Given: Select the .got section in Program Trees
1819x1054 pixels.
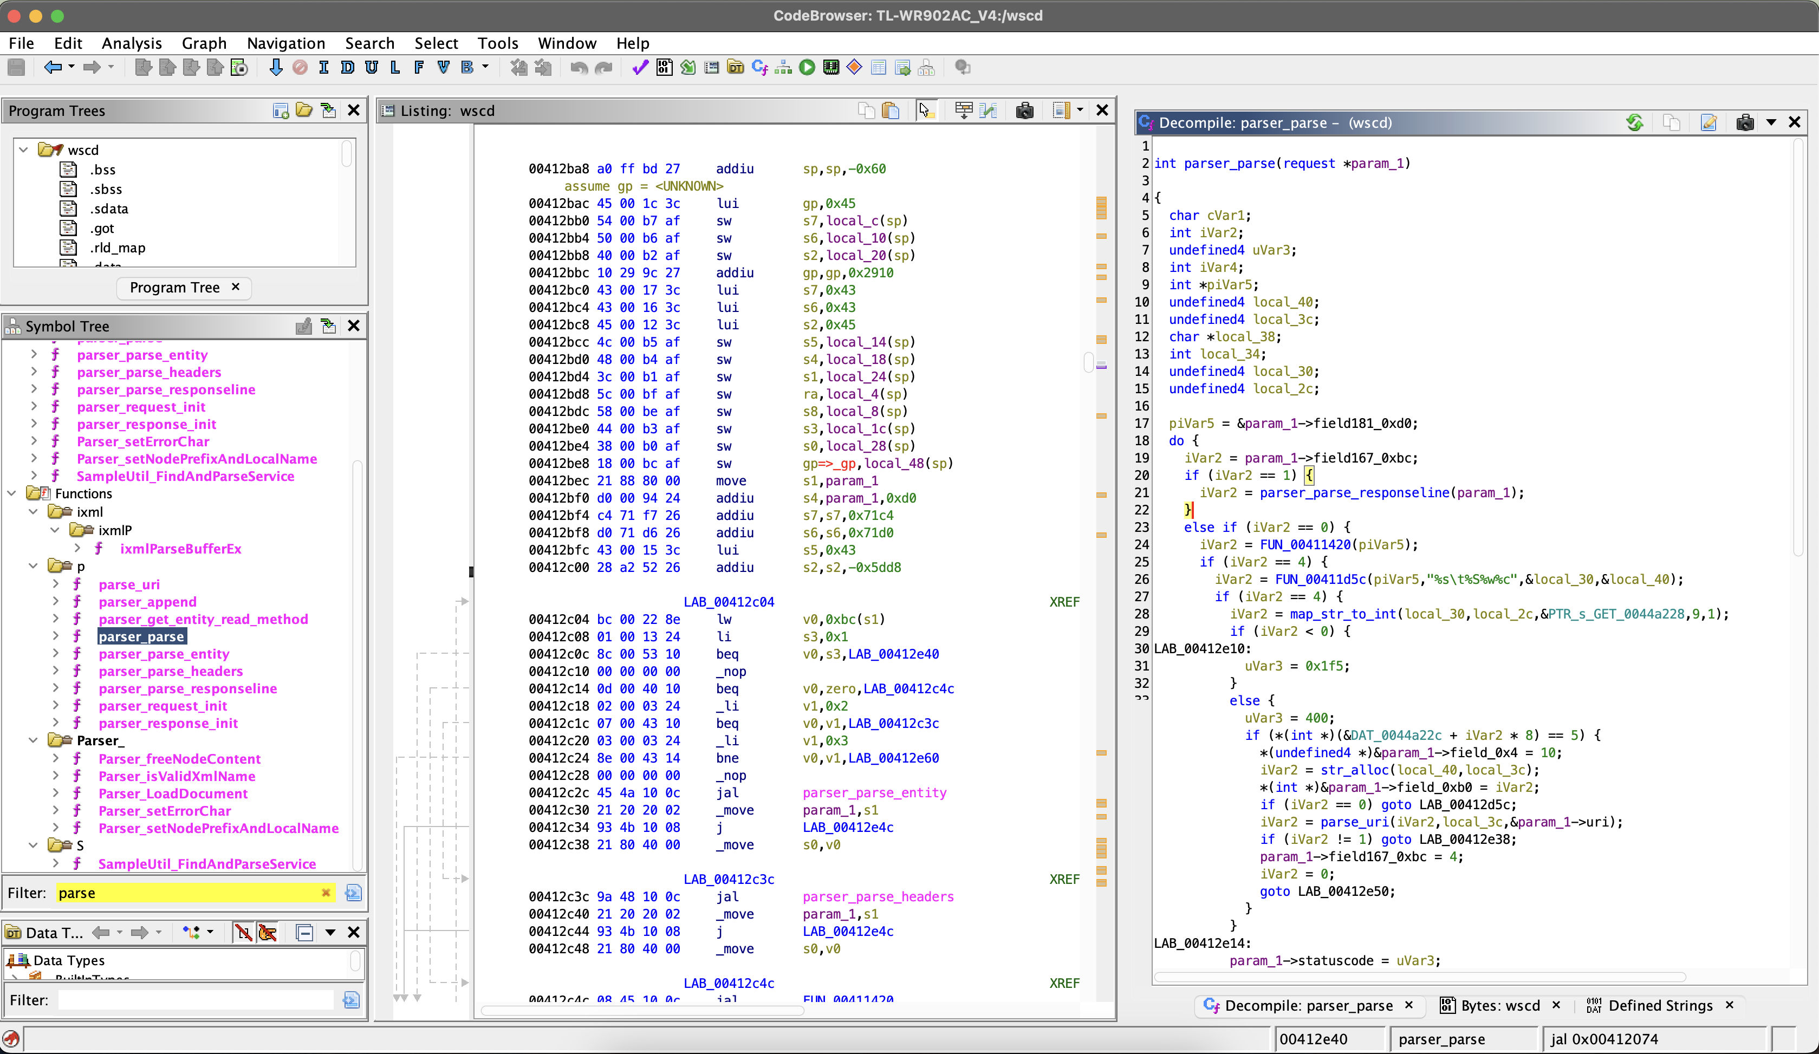Looking at the screenshot, I should 102,228.
